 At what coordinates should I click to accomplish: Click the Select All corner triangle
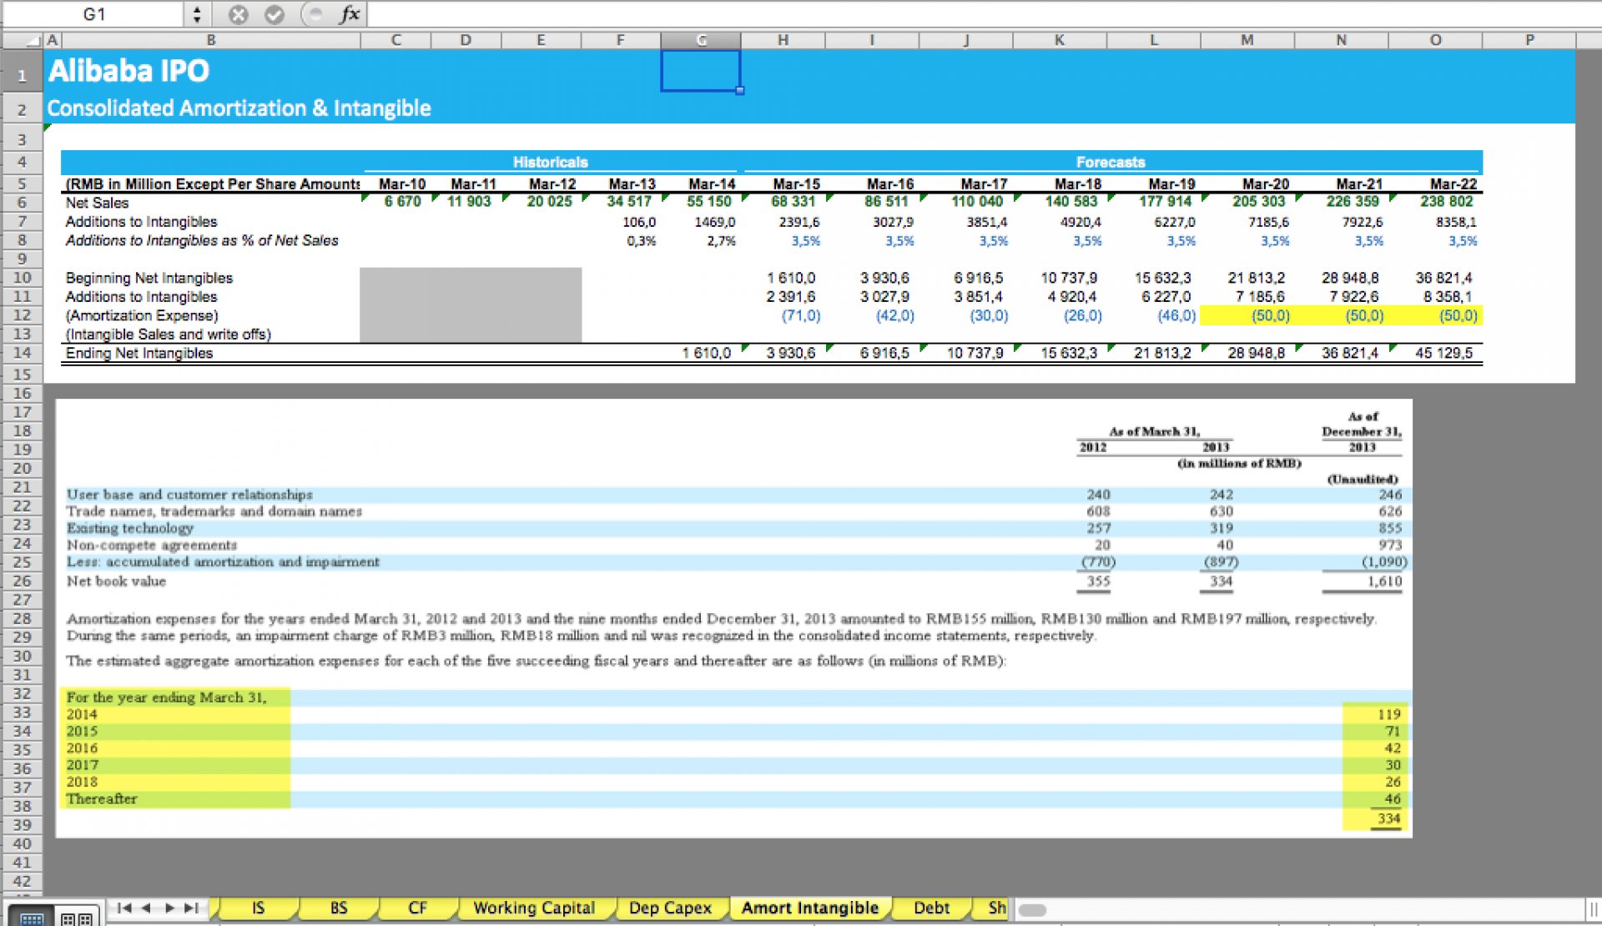[23, 40]
